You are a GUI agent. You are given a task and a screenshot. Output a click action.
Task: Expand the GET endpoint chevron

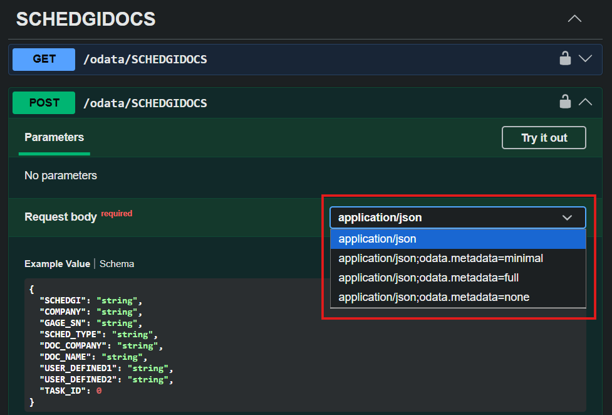pos(585,59)
